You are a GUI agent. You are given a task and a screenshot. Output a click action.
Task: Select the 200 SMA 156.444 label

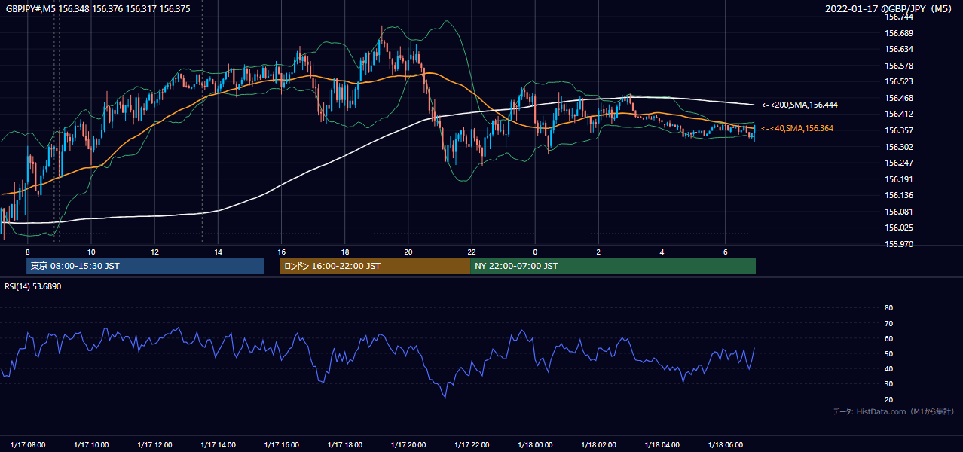(x=799, y=105)
